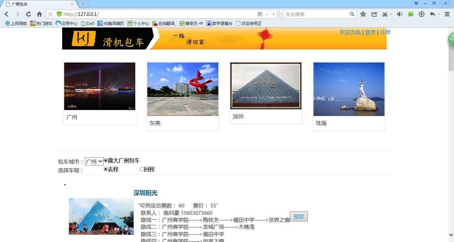Viewport: 454px width, 242px height.
Task: Click the 登录 login link
Action: pyautogui.click(x=370, y=32)
